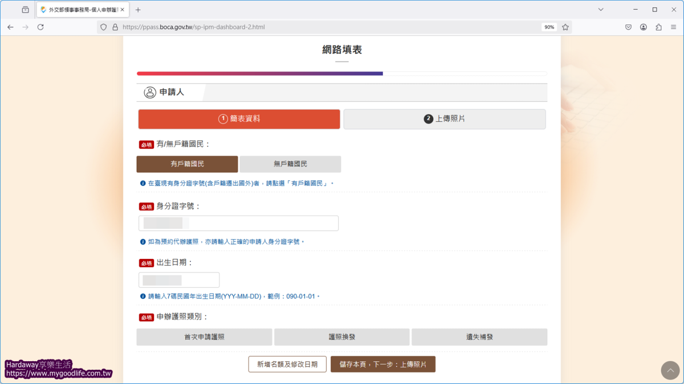Viewport: 684px width, 384px height.
Task: Select the 有戶籍國民 option
Action: (x=187, y=164)
